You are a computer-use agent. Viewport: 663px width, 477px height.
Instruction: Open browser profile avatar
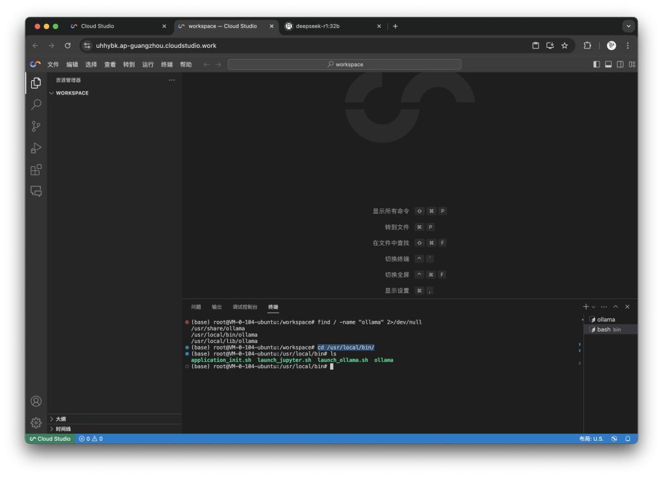click(611, 46)
